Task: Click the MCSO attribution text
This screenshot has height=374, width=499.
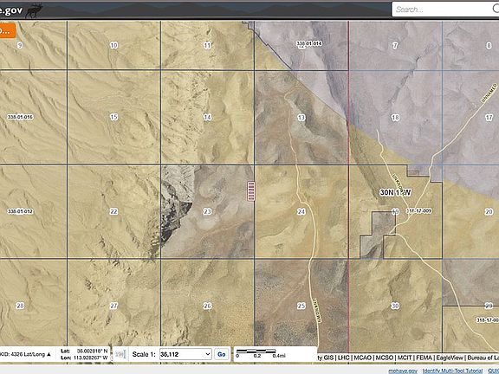Action: click(384, 358)
